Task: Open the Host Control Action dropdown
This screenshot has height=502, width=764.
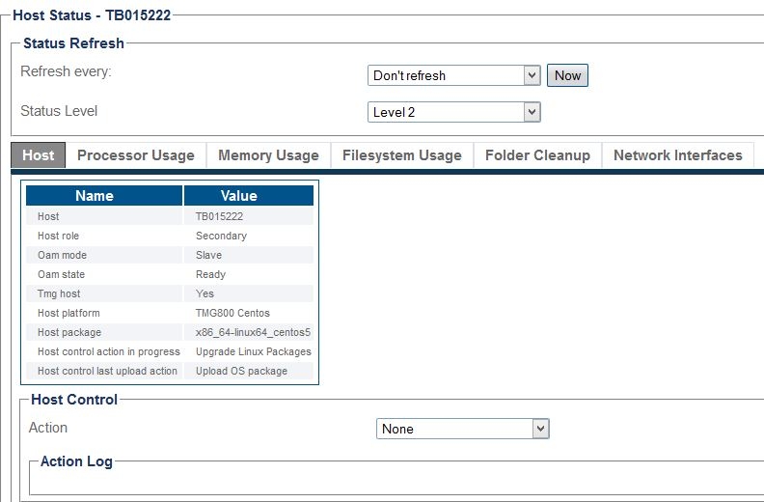Action: [x=462, y=429]
